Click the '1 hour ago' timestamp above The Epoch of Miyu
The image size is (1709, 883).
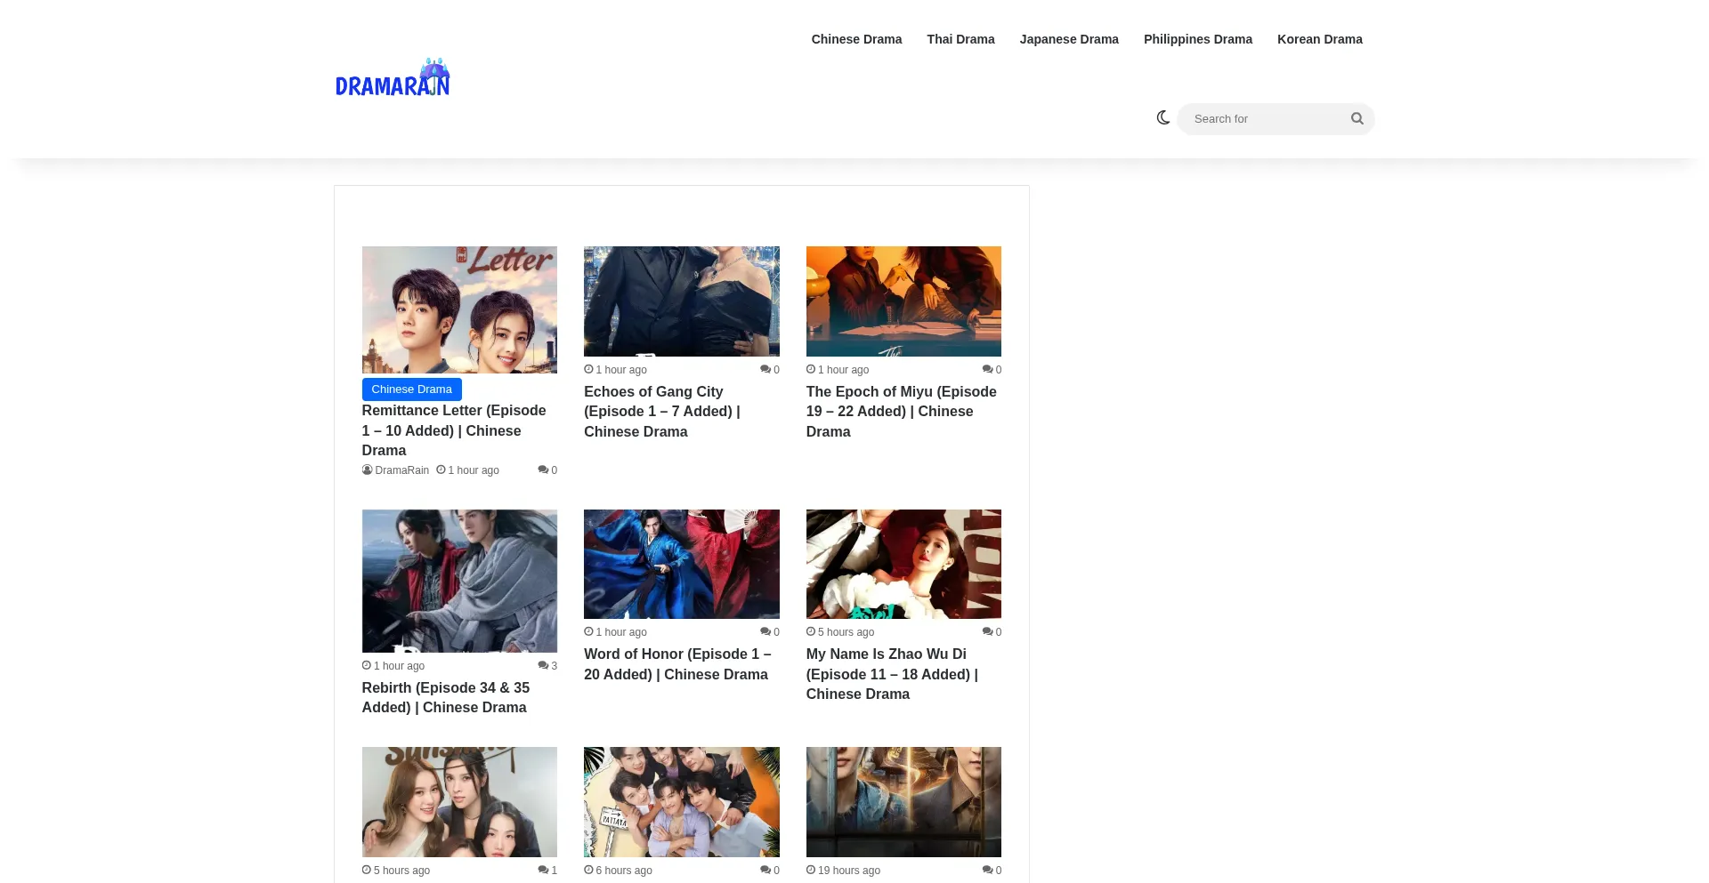(838, 370)
